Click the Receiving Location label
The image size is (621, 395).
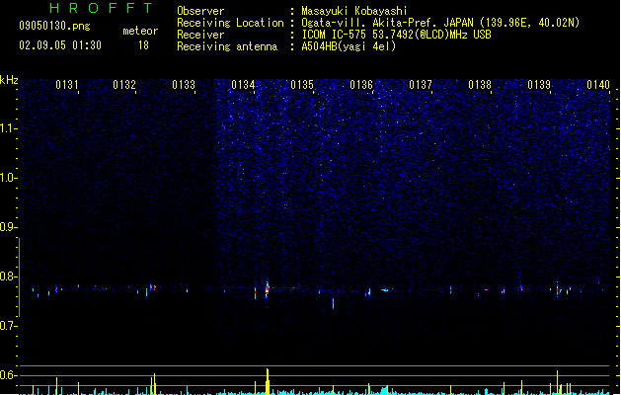230,23
